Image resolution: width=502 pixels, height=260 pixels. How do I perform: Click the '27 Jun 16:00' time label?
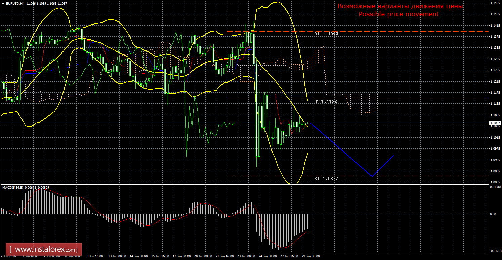click(289, 256)
